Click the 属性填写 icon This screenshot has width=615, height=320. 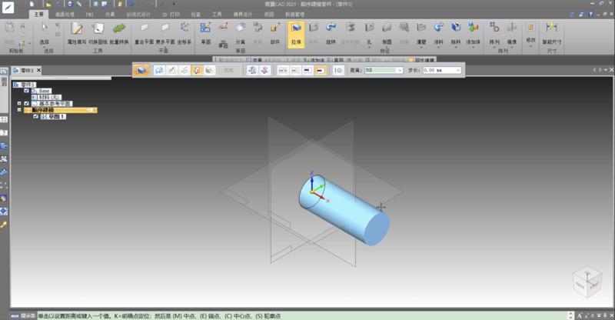[x=76, y=32]
